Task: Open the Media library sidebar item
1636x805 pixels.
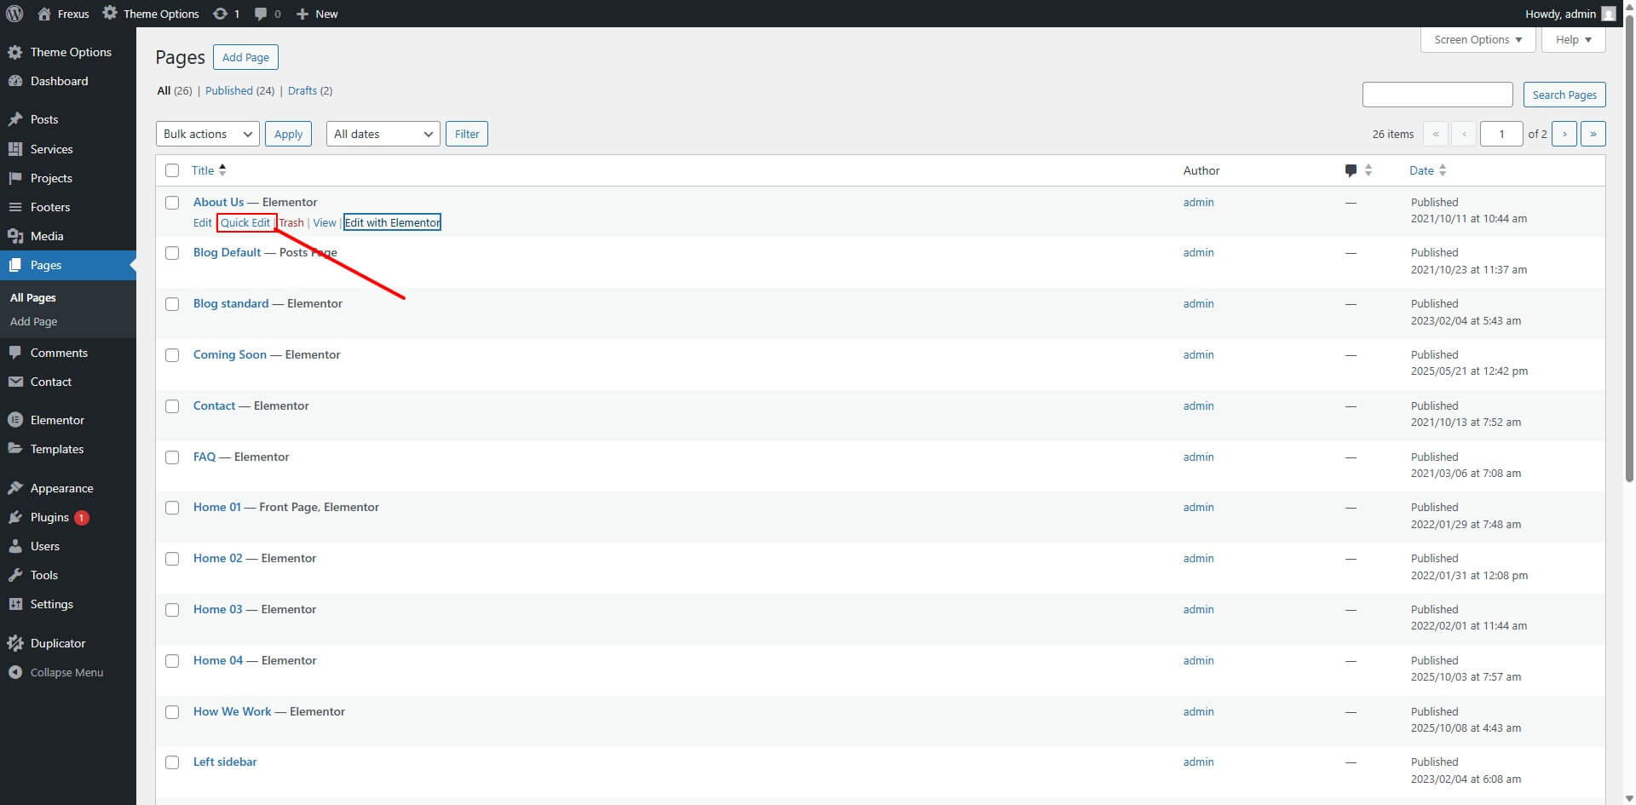Action: click(47, 236)
